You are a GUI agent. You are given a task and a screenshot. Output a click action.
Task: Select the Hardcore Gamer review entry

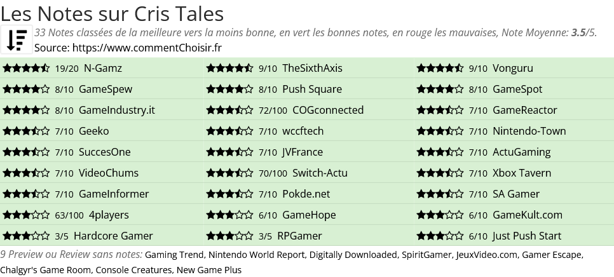(x=113, y=236)
